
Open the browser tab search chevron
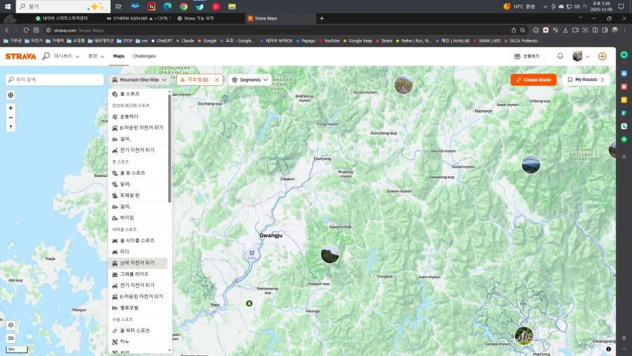581,18
